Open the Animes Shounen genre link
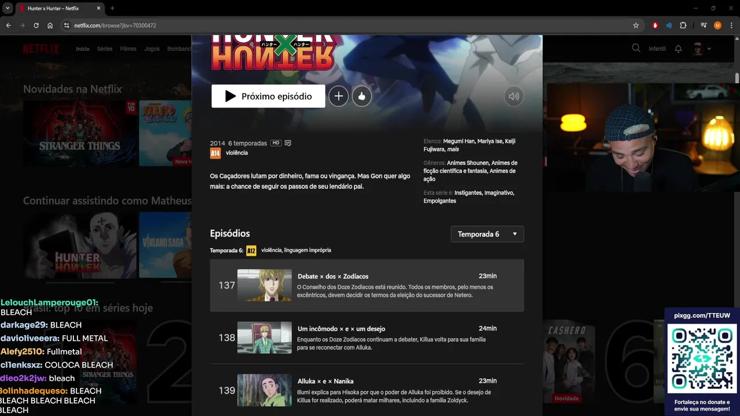The height and width of the screenshot is (416, 740). 468,163
